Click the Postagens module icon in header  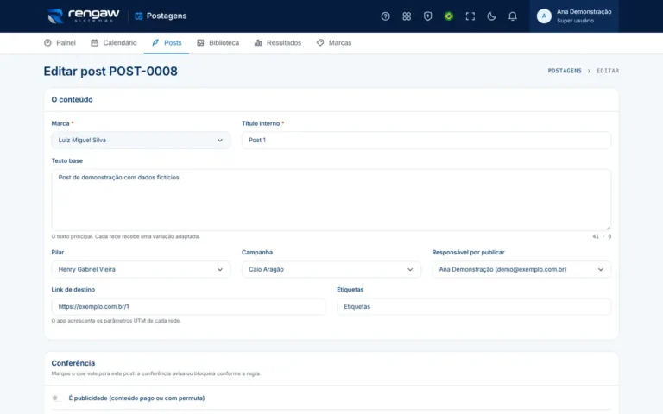139,16
